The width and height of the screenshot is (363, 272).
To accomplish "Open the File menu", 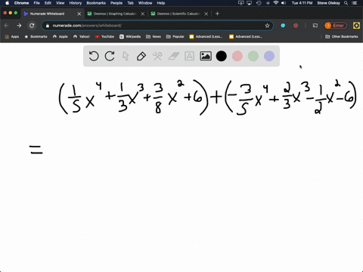I will pyautogui.click(x=37, y=3).
